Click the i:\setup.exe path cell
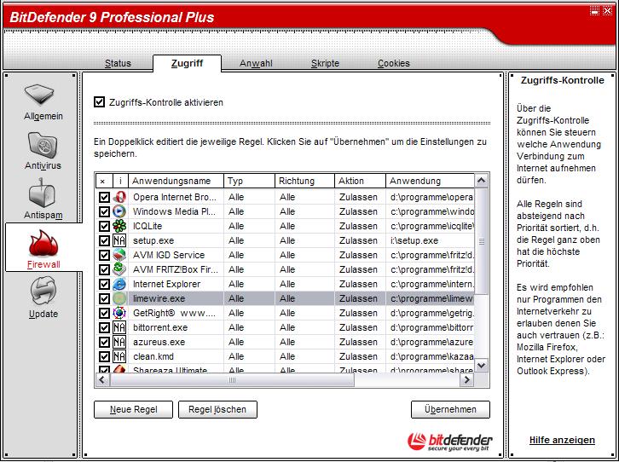Image resolution: width=619 pixels, height=462 pixels. pyautogui.click(x=414, y=240)
